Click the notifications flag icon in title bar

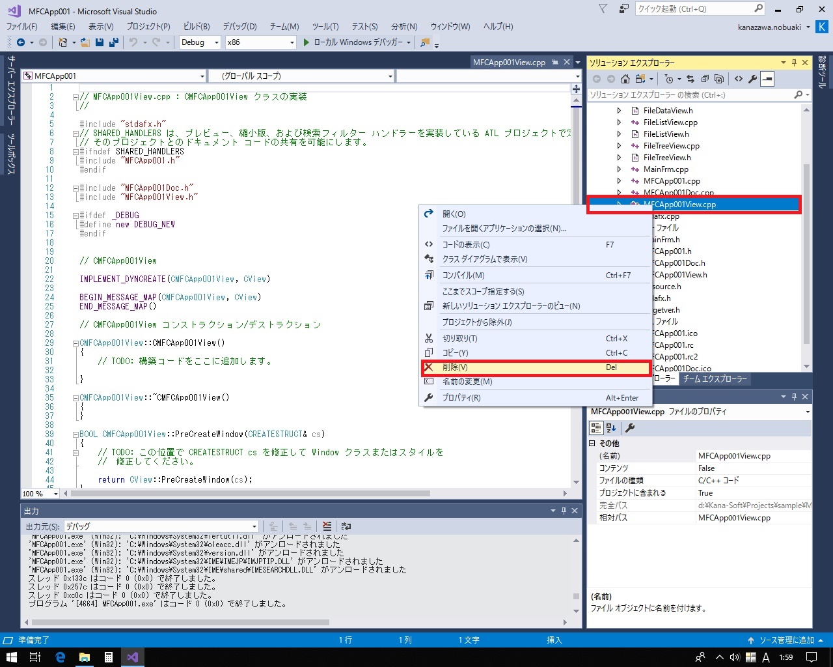click(x=603, y=9)
